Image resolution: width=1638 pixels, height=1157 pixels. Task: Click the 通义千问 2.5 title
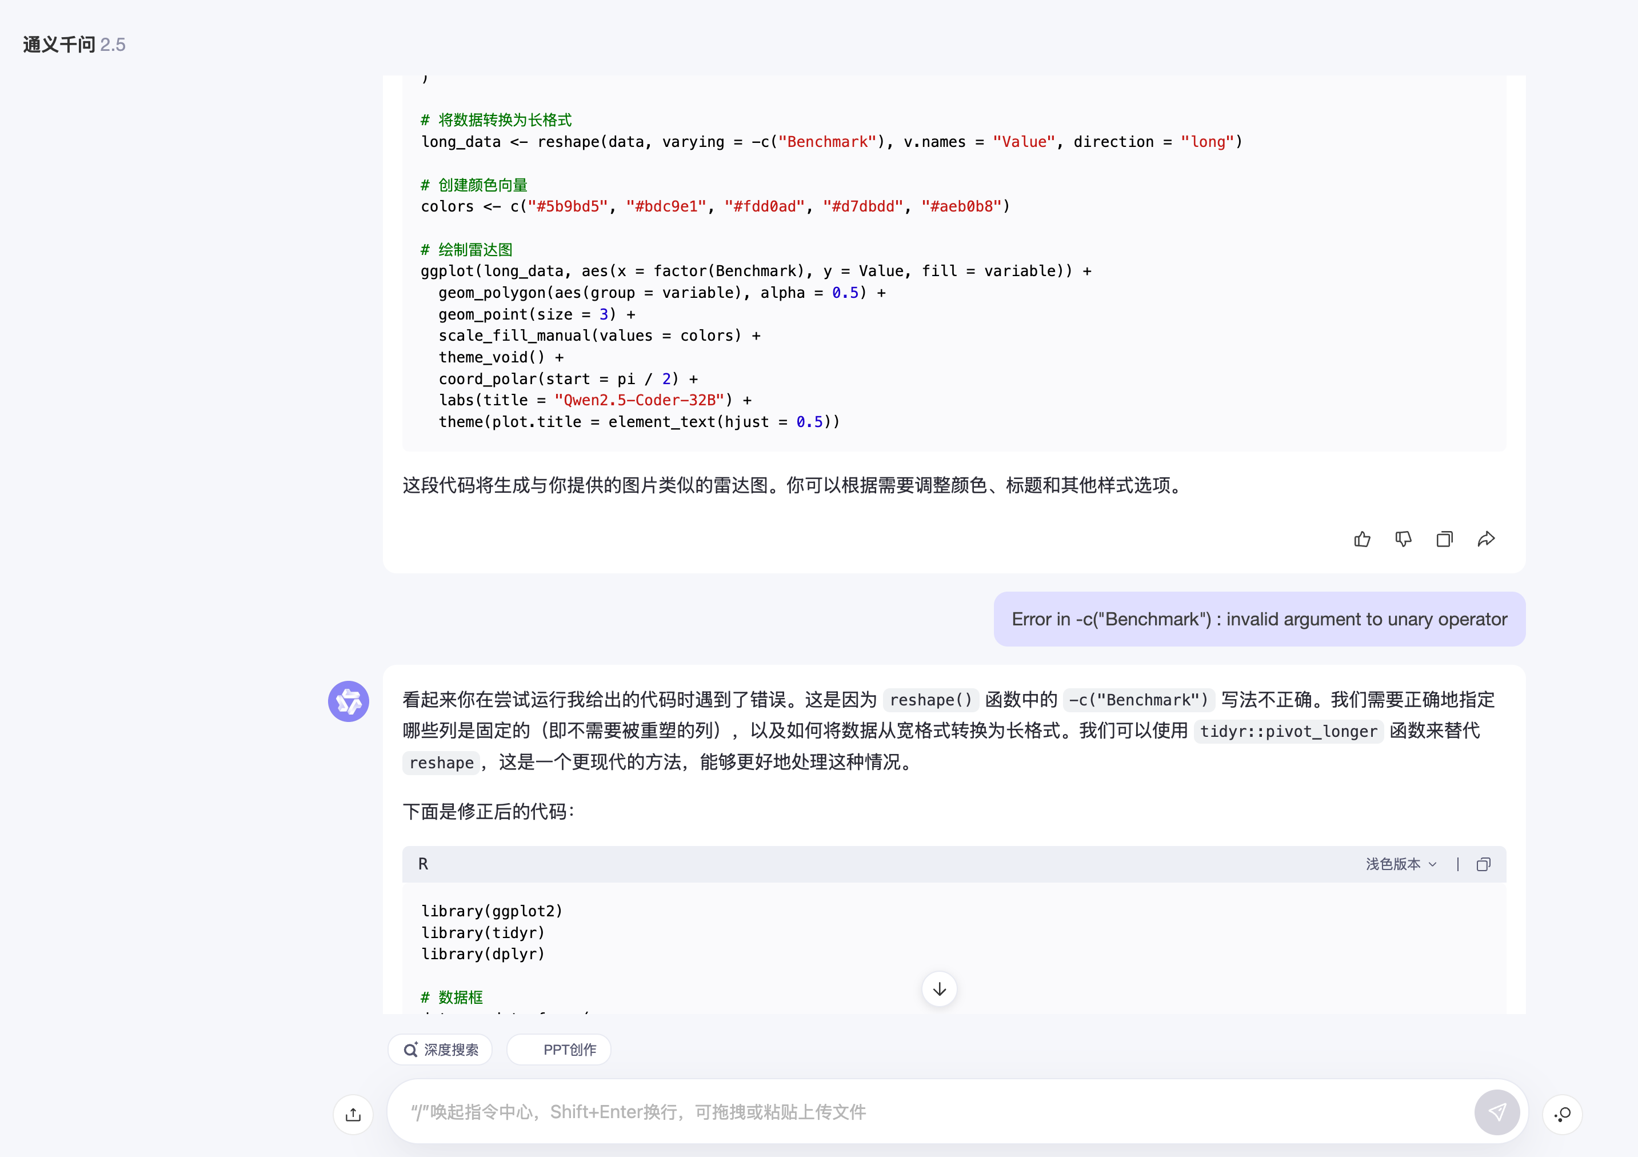74,45
